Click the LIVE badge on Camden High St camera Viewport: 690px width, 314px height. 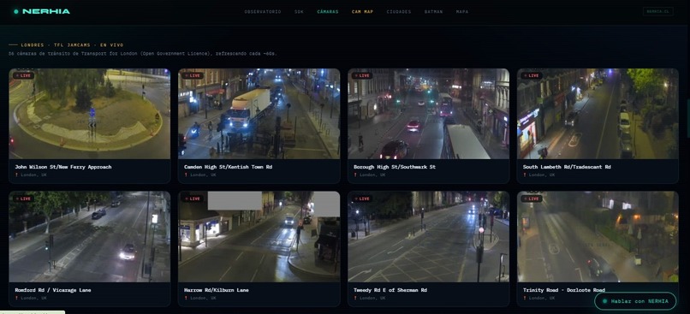(x=193, y=75)
